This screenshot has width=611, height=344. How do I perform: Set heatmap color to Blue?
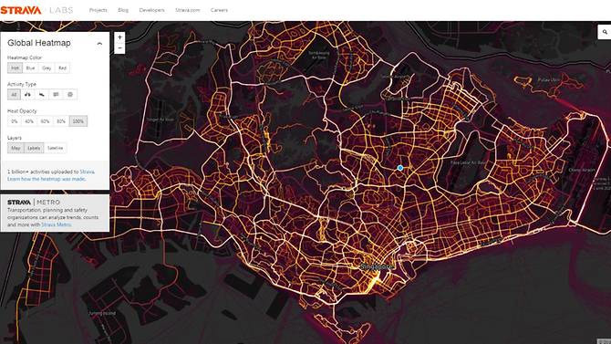(30, 68)
